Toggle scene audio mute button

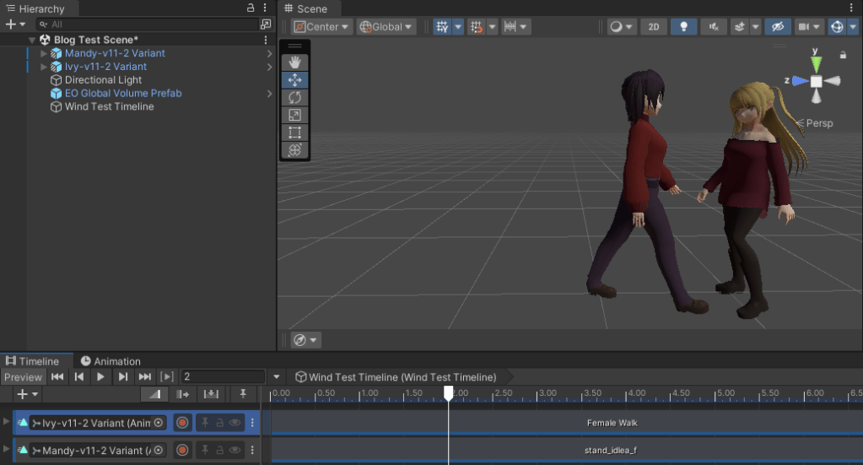coord(714,27)
